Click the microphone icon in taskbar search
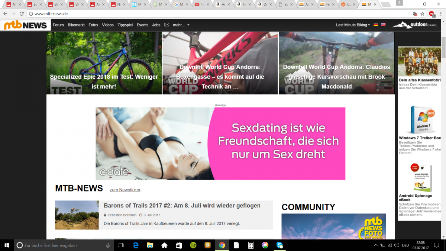This screenshot has width=446, height=251. tap(108, 245)
